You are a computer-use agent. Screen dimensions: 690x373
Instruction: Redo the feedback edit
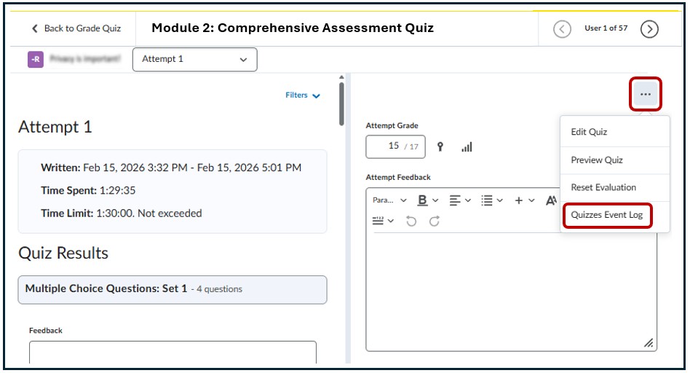[435, 221]
